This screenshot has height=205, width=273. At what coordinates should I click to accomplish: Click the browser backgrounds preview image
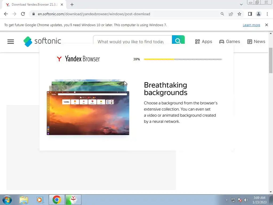88,107
